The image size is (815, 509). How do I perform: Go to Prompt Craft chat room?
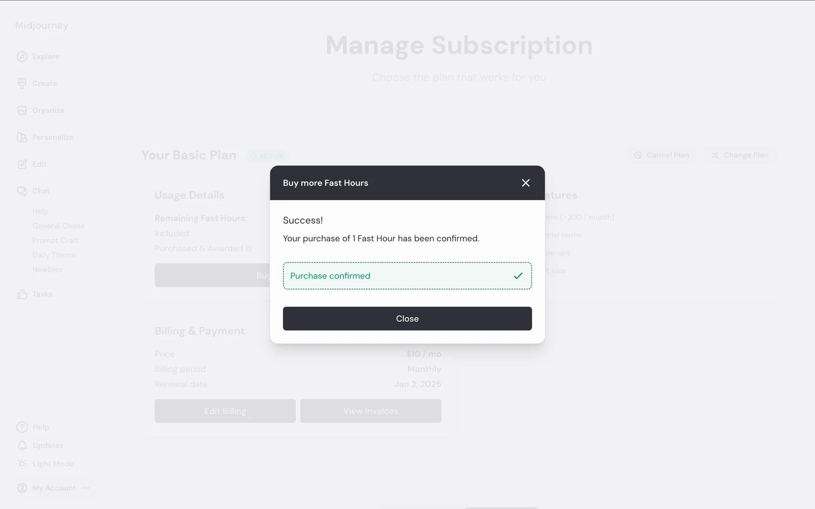[55, 240]
